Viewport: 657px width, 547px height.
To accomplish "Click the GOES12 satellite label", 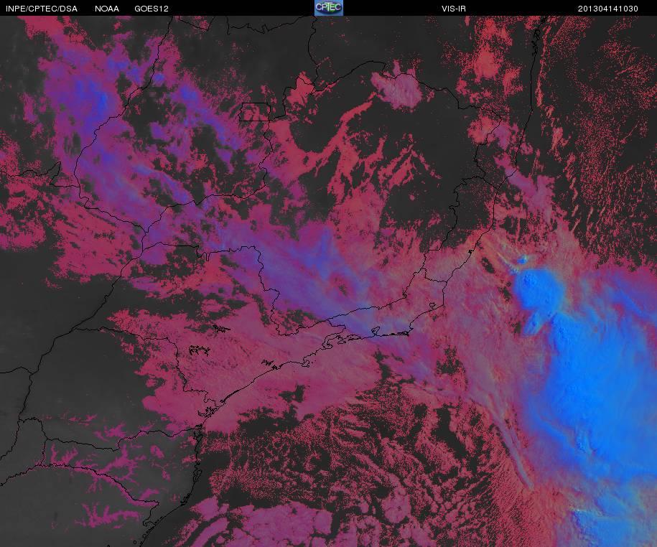I will (x=152, y=9).
